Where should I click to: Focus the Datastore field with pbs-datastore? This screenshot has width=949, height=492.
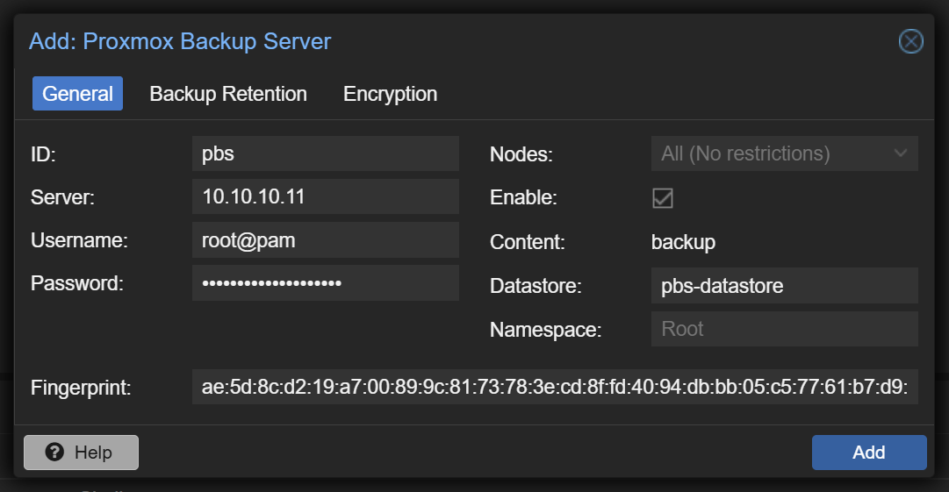[784, 286]
